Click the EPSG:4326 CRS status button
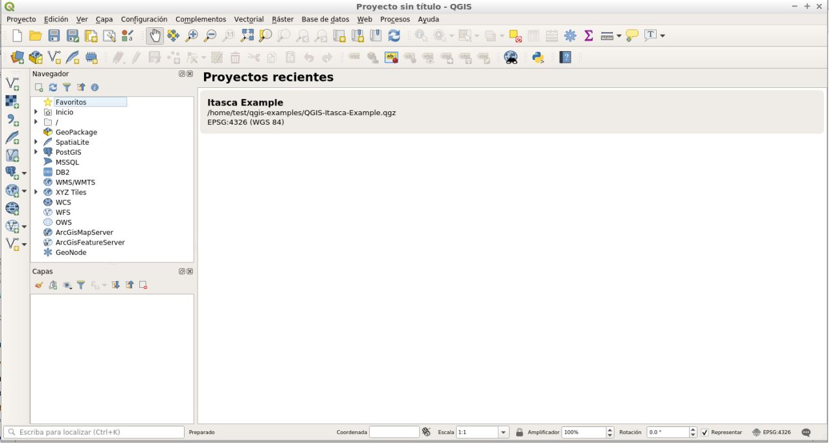Image resolution: width=829 pixels, height=443 pixels. click(x=772, y=432)
